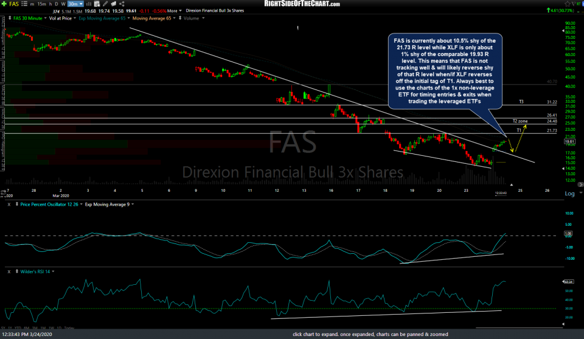Click the Mar 2020 date axis label
Screen dimensions: 584x339
coord(61,195)
